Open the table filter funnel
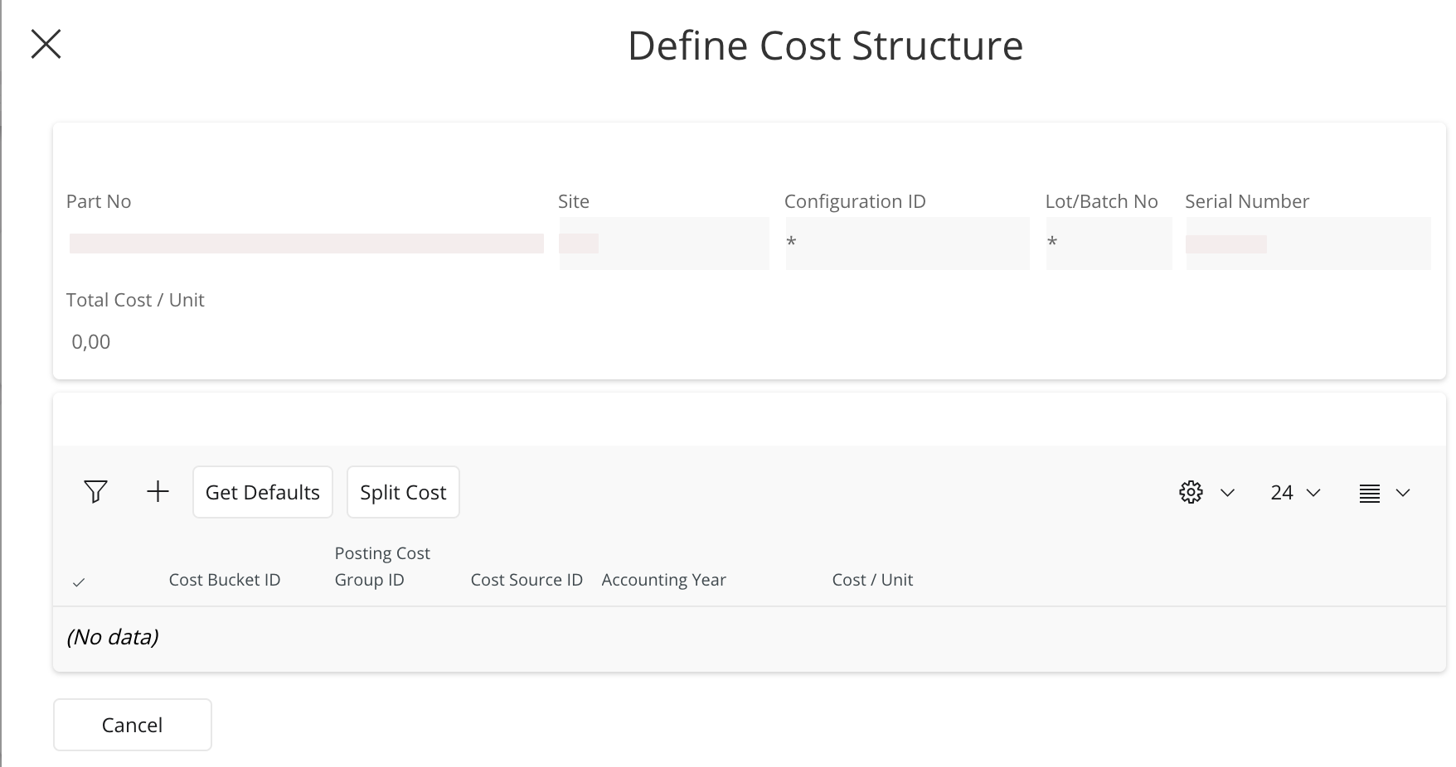1456x767 pixels. point(95,492)
